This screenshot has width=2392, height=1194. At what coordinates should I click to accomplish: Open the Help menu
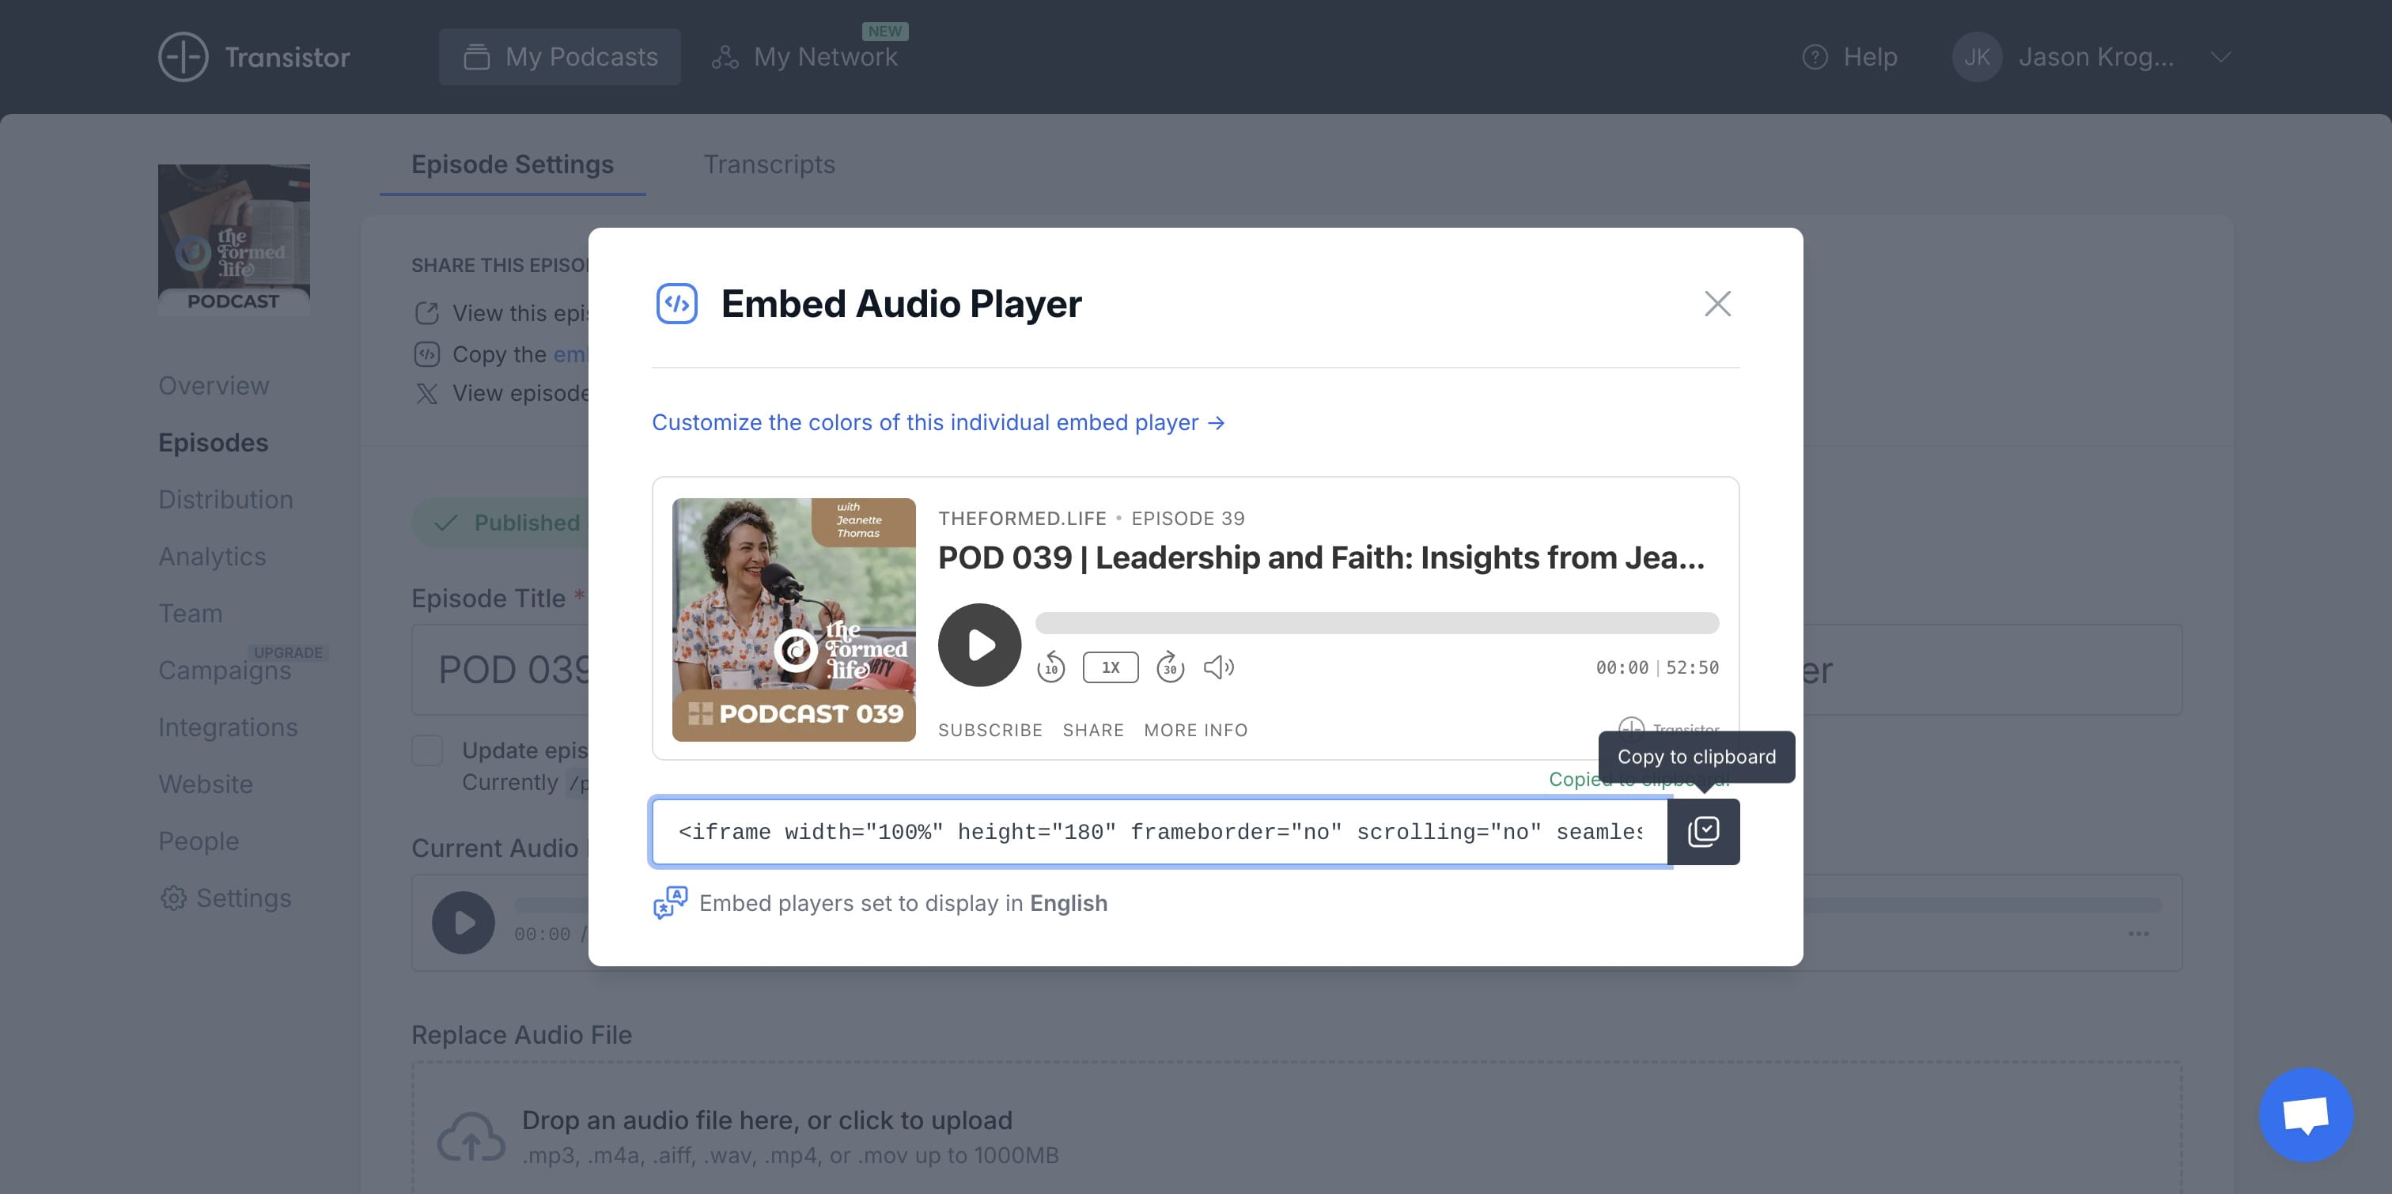click(x=1849, y=57)
